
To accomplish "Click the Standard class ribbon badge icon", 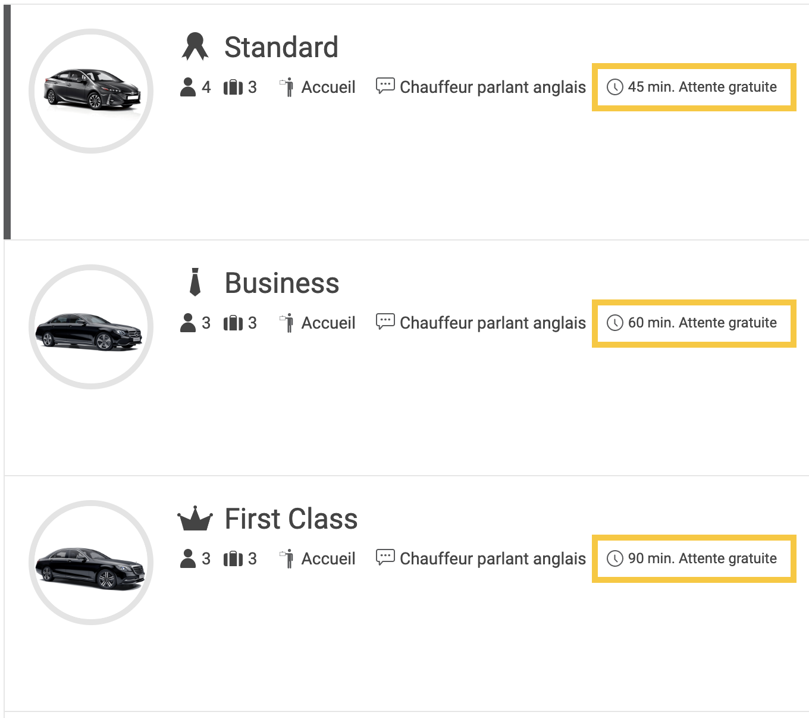I will tap(195, 47).
